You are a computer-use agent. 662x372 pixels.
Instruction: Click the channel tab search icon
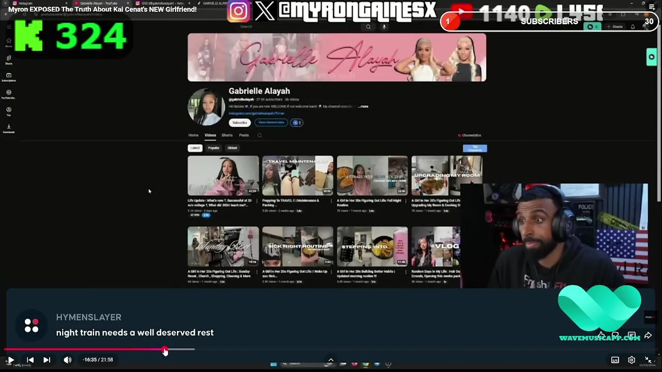tap(260, 135)
